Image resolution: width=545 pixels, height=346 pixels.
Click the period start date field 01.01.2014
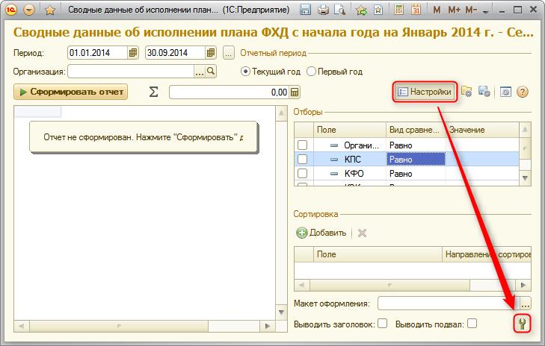click(98, 53)
